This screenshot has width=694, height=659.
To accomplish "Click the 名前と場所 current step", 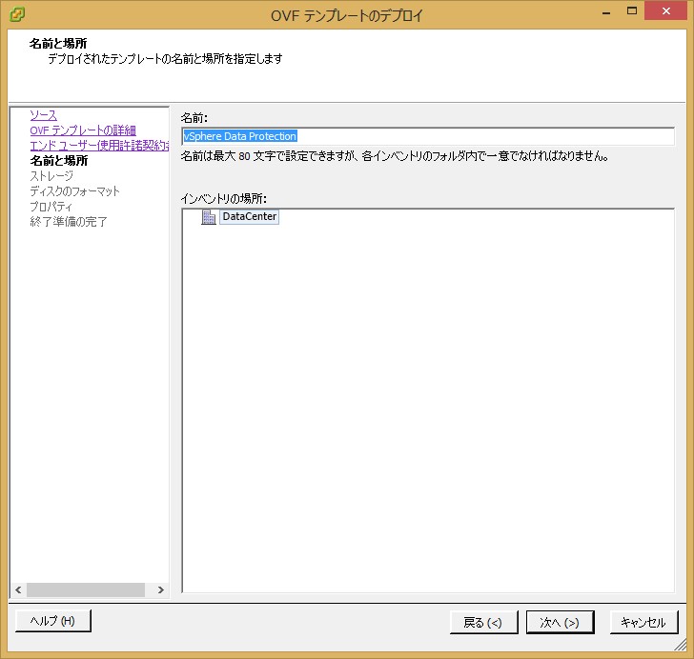I will 58,161.
